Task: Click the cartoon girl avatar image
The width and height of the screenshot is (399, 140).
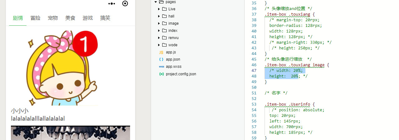Action: [62, 68]
